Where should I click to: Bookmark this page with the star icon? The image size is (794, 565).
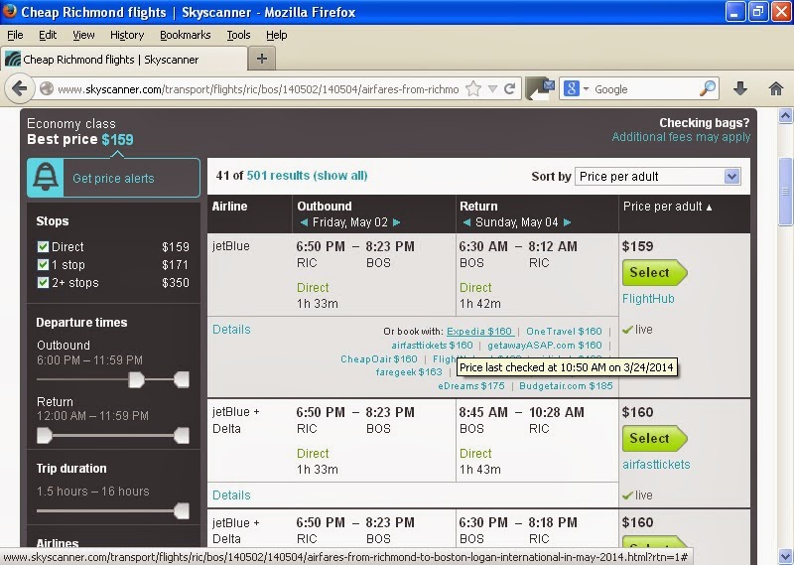click(473, 89)
